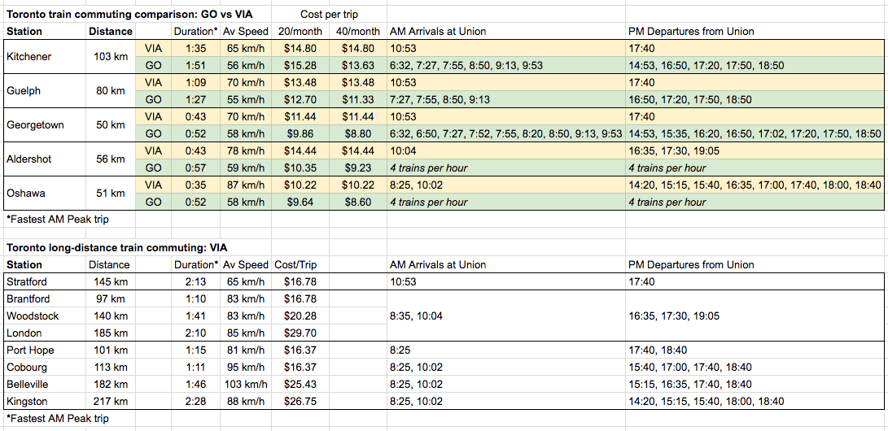Viewport: 888px width, 431px height.
Task: Click Kingston PM departures cell
Action: [755, 401]
